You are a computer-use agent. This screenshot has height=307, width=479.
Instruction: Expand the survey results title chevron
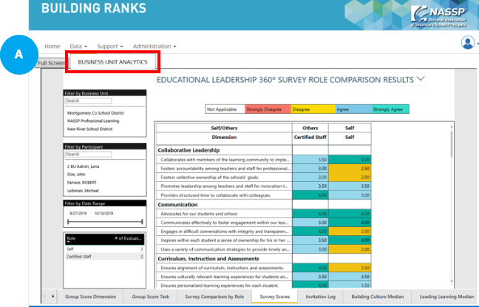(x=421, y=78)
